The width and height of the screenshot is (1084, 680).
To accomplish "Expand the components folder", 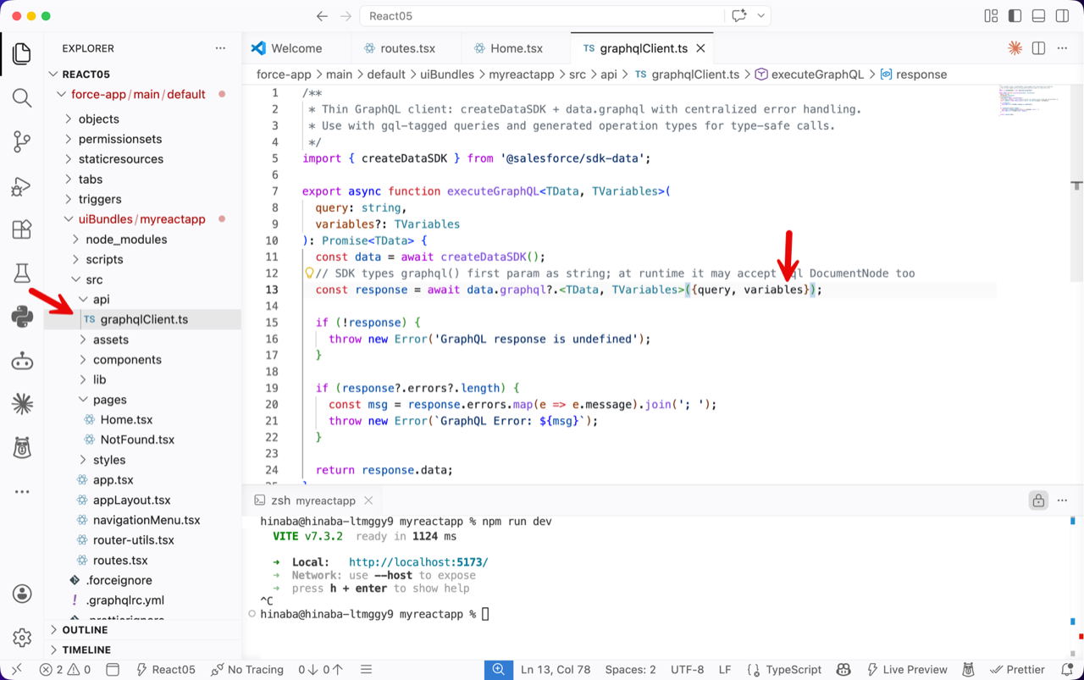I will click(x=127, y=359).
